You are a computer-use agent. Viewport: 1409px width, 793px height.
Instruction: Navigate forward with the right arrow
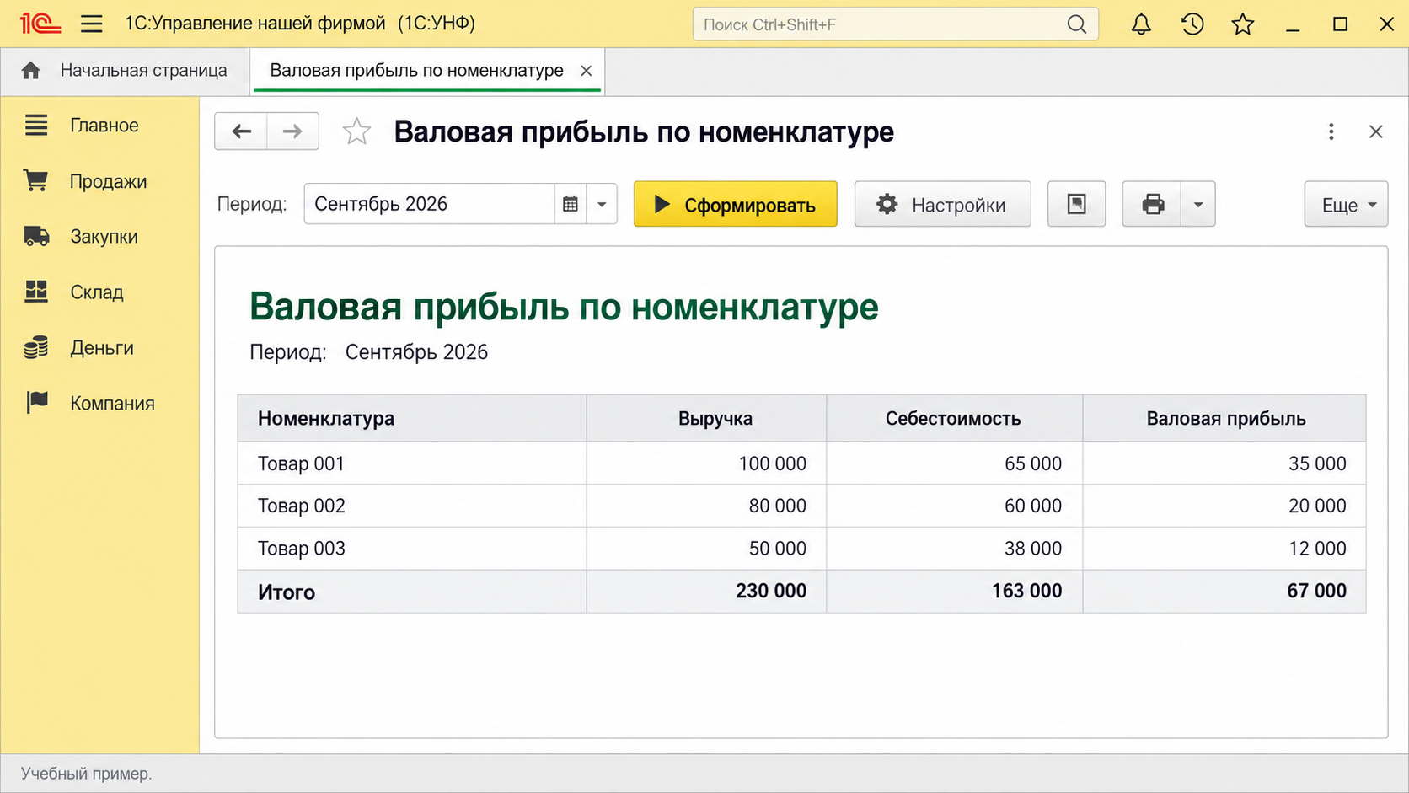[x=292, y=131]
